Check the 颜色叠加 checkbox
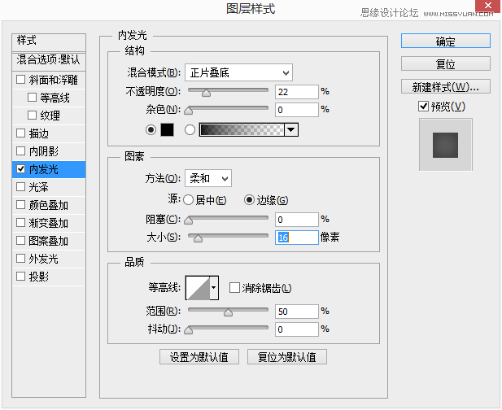This screenshot has width=502, height=410. tap(21, 205)
